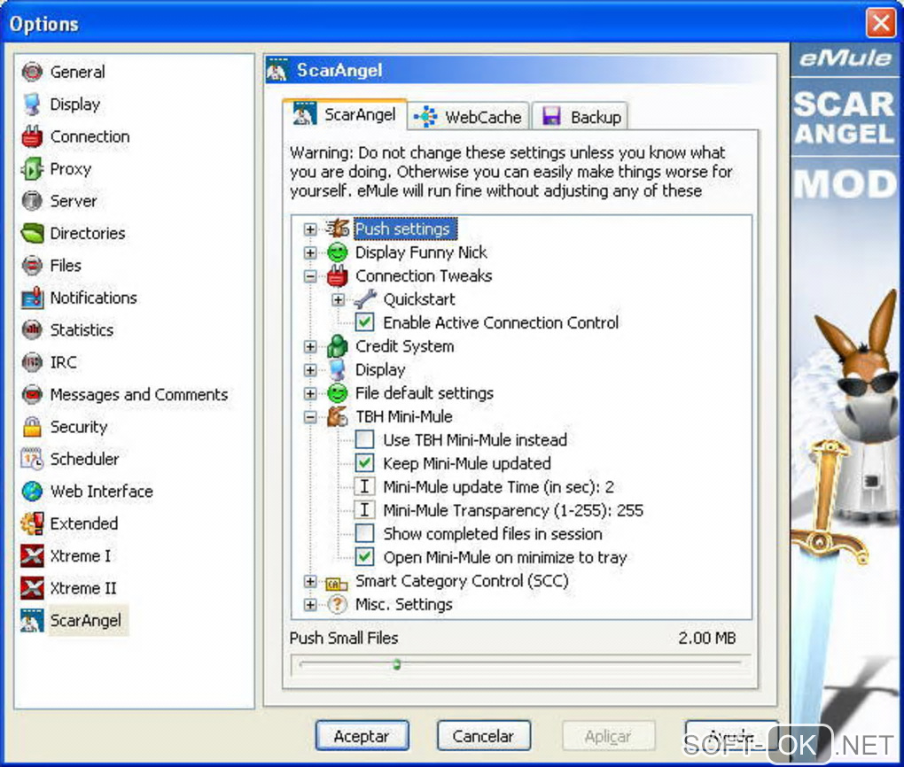This screenshot has width=904, height=767.
Task: Click the Extended settings icon
Action: click(x=32, y=523)
